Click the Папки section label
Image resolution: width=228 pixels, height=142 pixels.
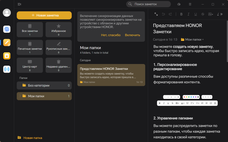click(x=23, y=78)
